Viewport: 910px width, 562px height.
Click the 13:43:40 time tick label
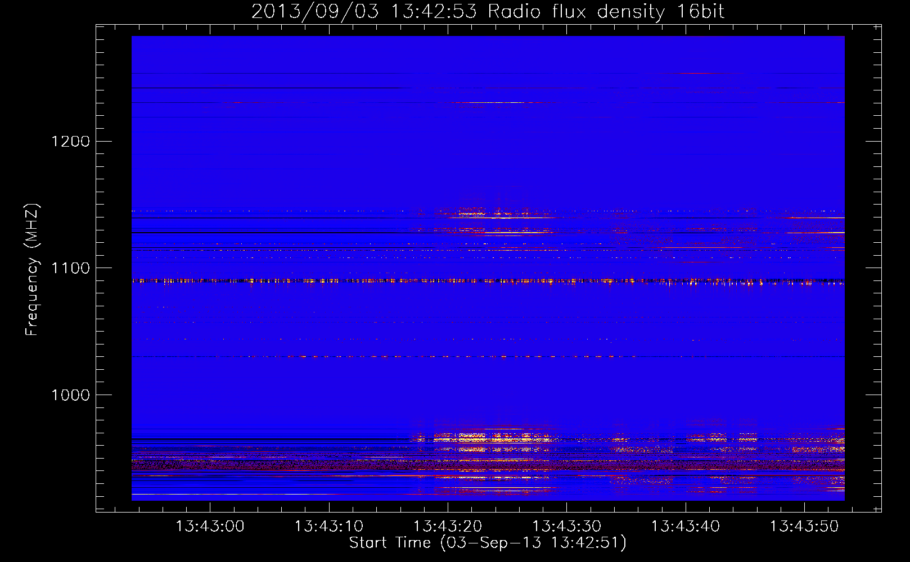pyautogui.click(x=686, y=527)
